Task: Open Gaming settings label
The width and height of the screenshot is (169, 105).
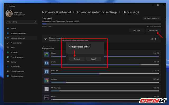Action: pyautogui.click(x=13, y=62)
